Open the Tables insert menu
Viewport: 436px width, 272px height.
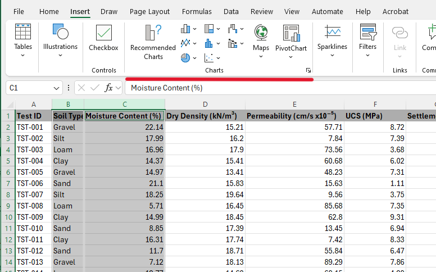click(23, 40)
